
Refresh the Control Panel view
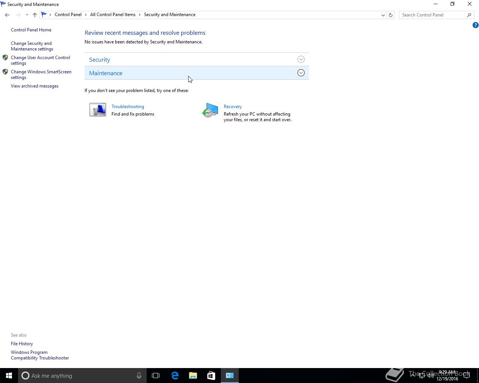(391, 15)
